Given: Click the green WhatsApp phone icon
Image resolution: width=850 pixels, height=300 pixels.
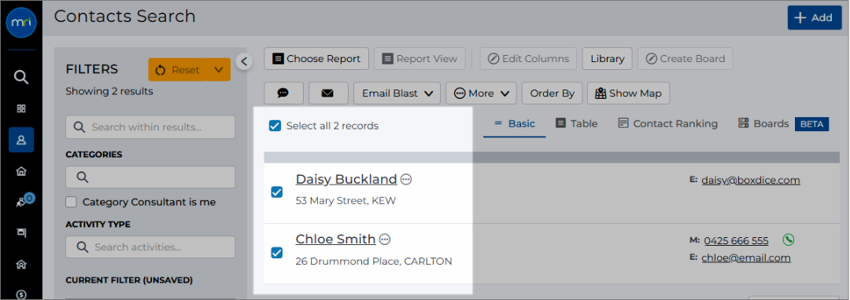Looking at the screenshot, I should coord(789,240).
